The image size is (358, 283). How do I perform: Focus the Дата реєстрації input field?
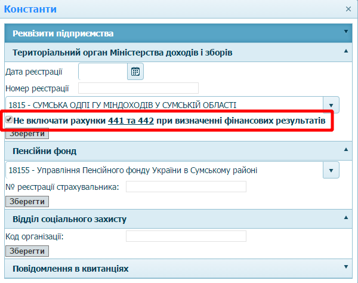pos(102,72)
